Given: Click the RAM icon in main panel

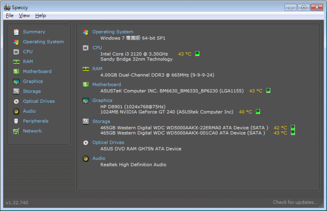Looking at the screenshot, I should pyautogui.click(x=86, y=69).
